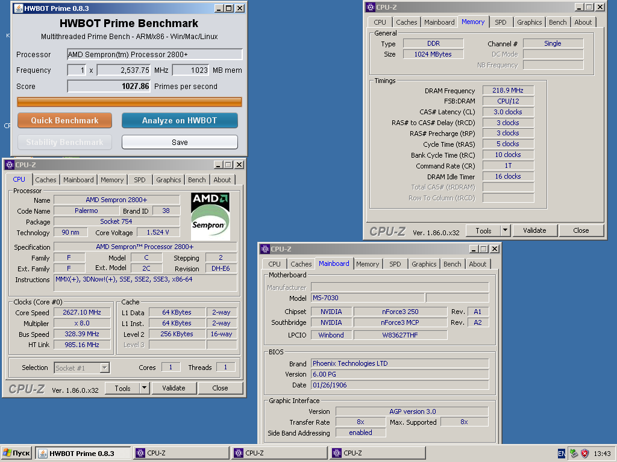Click the FSB:DRAM CPU/12 value

(x=507, y=101)
